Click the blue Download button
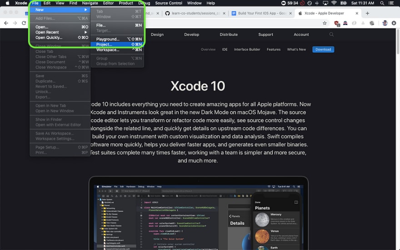Screen dimensions: 400x250 click(x=323, y=50)
